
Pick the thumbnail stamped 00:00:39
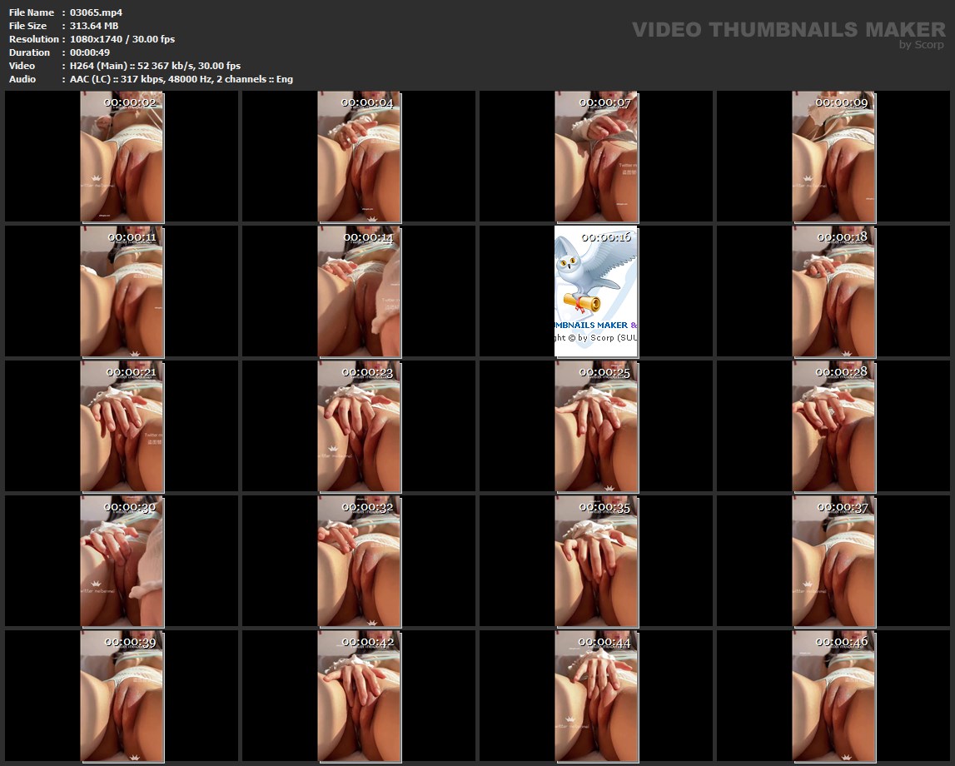pyautogui.click(x=122, y=696)
